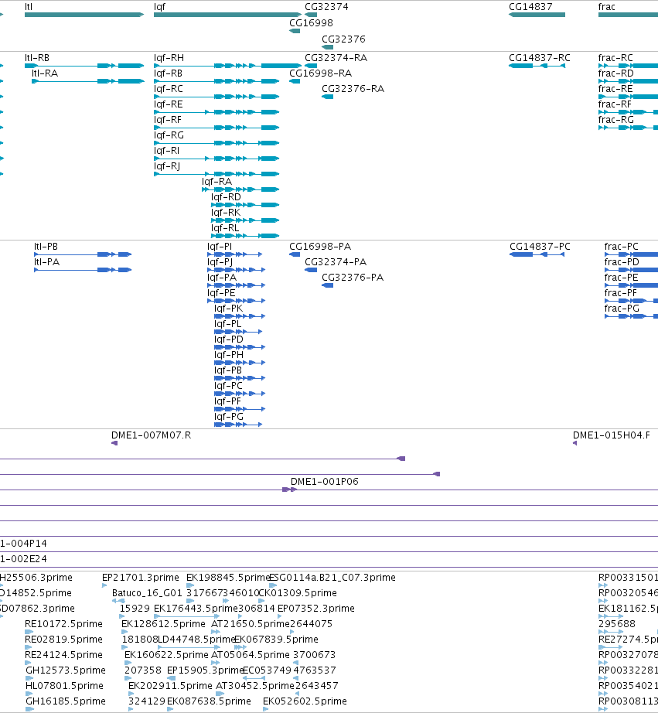Click the Batuco_16_G01 EST label
Viewport: 658px width, 713px height.
[147, 593]
